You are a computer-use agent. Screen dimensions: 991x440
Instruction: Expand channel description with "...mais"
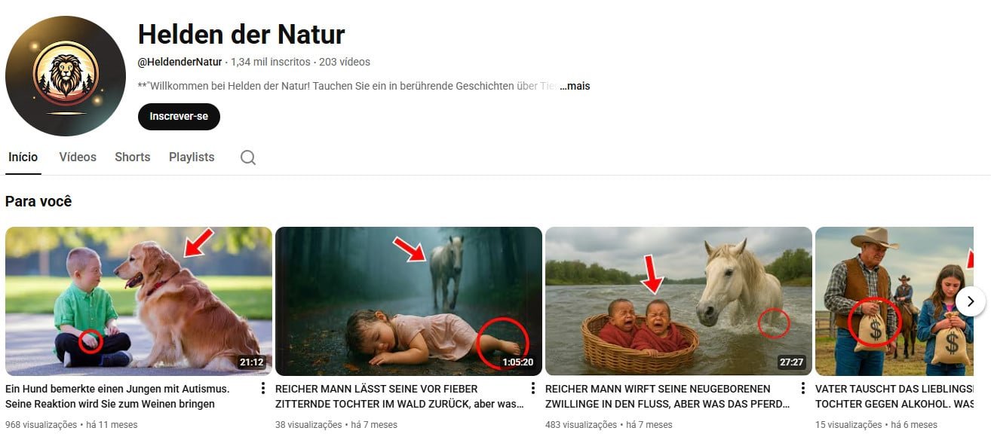click(x=575, y=86)
